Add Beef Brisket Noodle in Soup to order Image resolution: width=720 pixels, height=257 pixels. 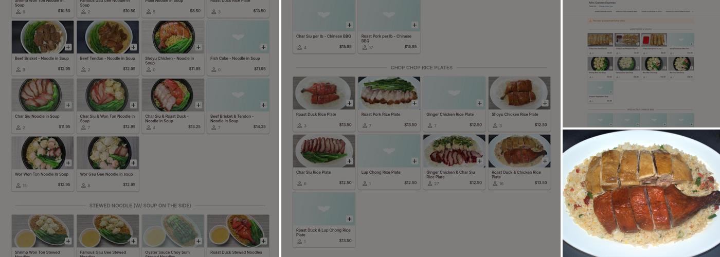[68, 47]
